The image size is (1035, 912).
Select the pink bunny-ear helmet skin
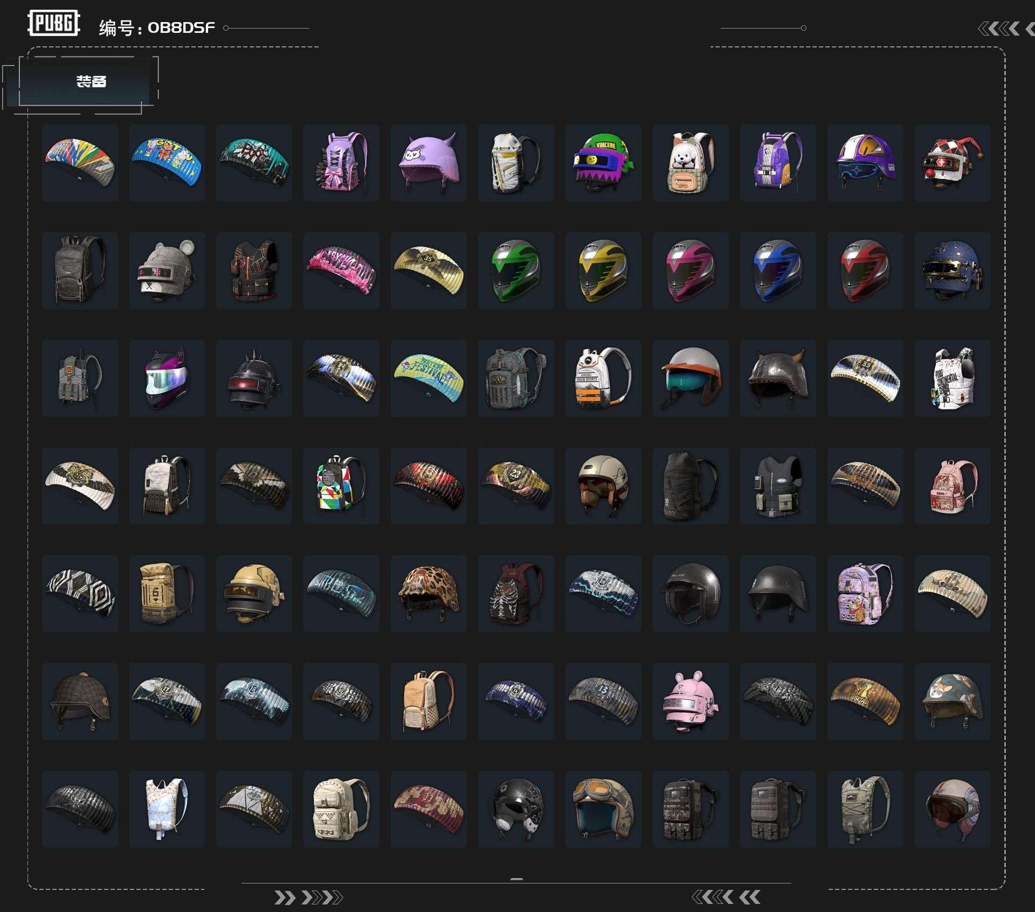(x=691, y=701)
